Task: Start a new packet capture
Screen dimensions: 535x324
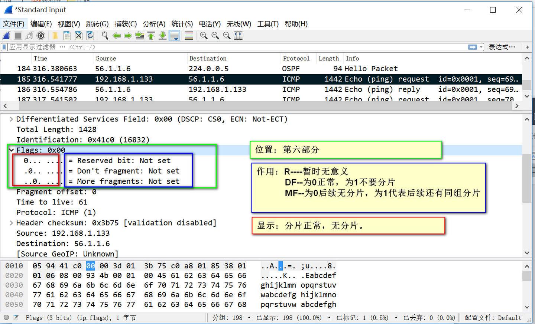Action: coord(6,36)
